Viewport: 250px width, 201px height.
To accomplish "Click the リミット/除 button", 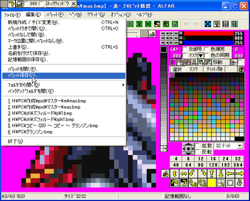I will tap(214, 69).
